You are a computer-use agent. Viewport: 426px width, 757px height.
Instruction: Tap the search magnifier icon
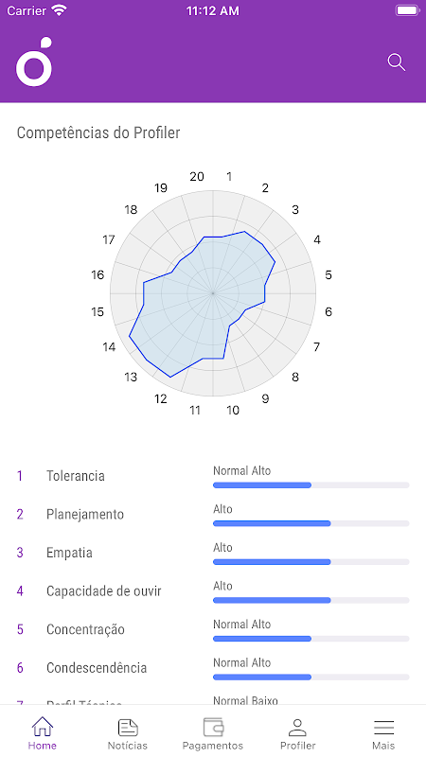click(x=397, y=62)
